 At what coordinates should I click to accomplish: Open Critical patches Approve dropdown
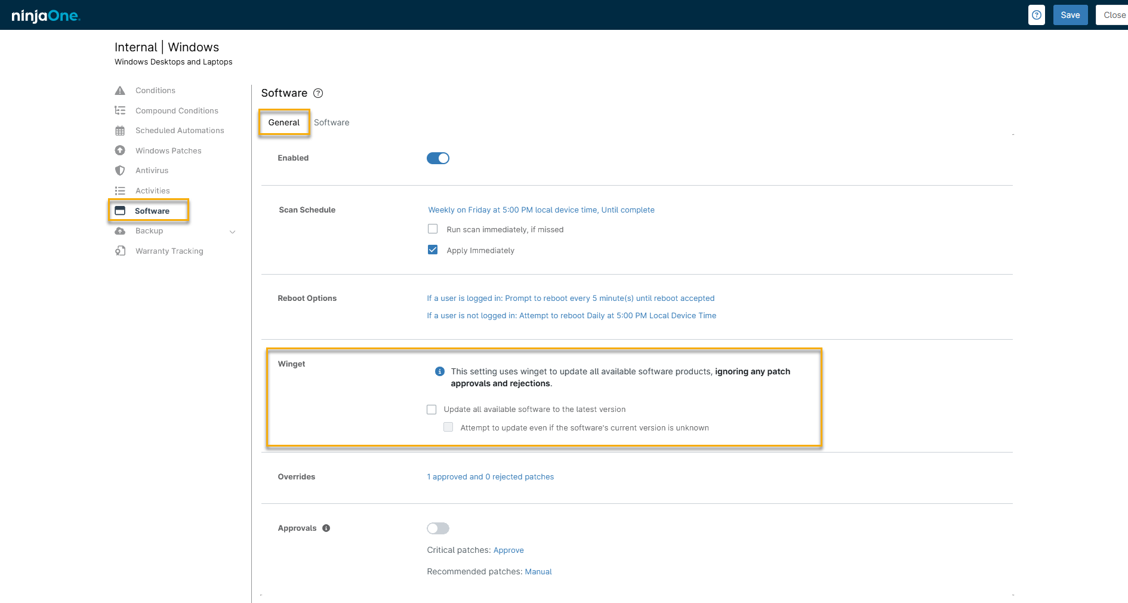[508, 550]
